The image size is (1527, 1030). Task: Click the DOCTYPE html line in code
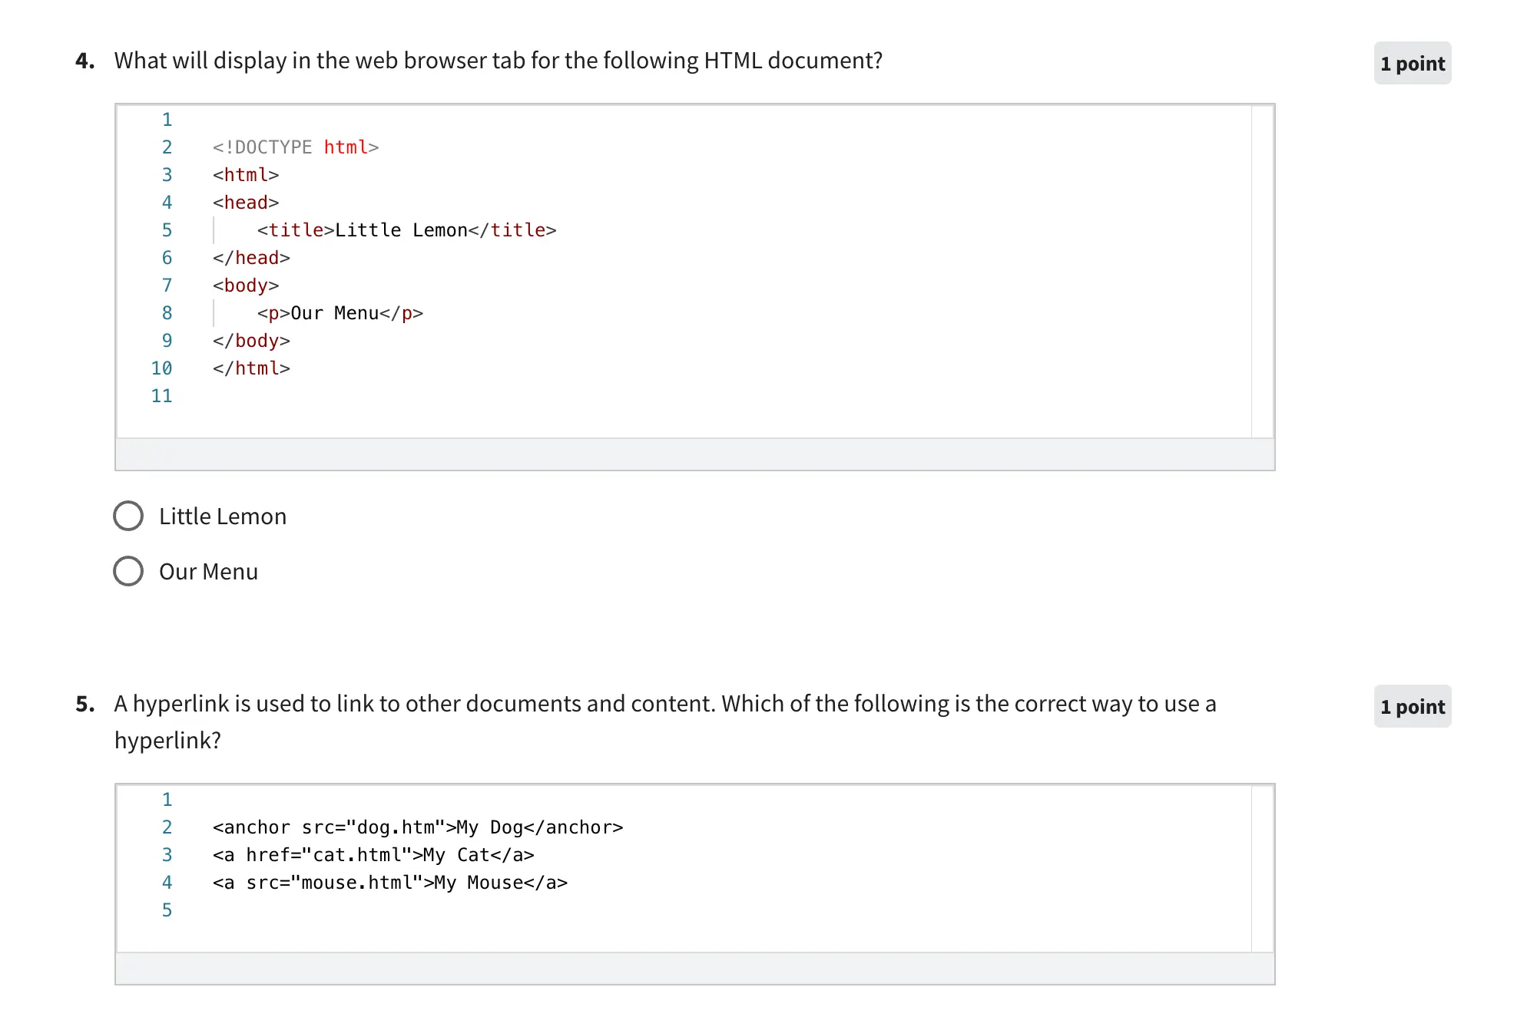click(296, 147)
